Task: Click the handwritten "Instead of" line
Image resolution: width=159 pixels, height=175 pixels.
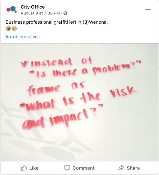Action: (57, 62)
